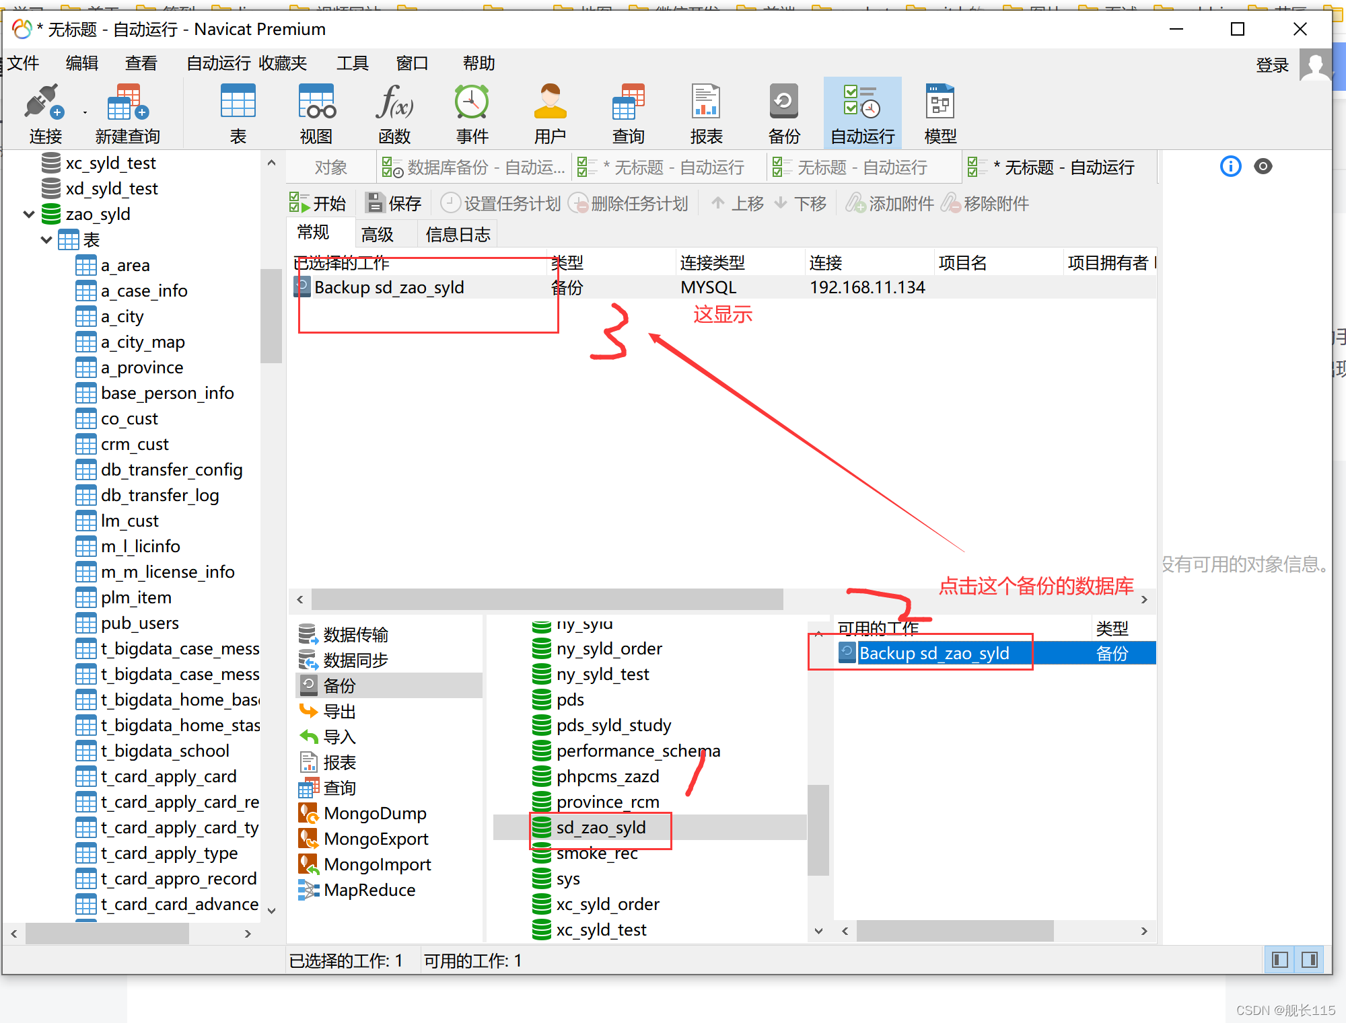The width and height of the screenshot is (1346, 1023).
Task: Open the Backup (备份) toolbar icon
Action: [784, 114]
